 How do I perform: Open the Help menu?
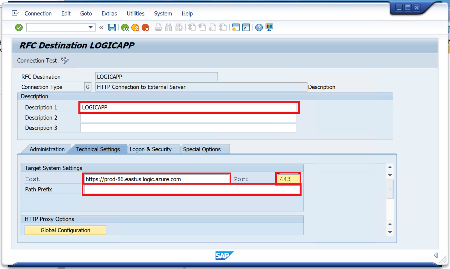pos(187,14)
